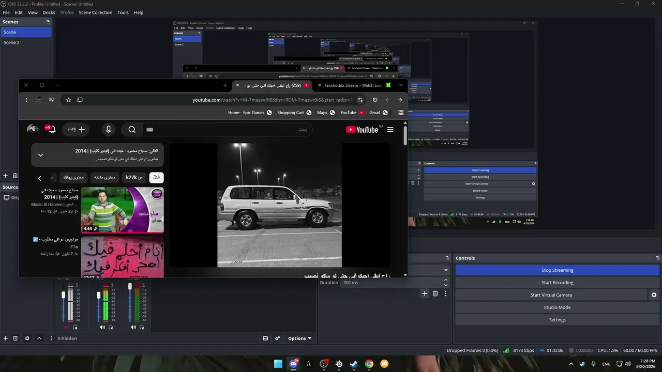
Task: Adjust the muted channel's volume fader
Action: coord(64,295)
